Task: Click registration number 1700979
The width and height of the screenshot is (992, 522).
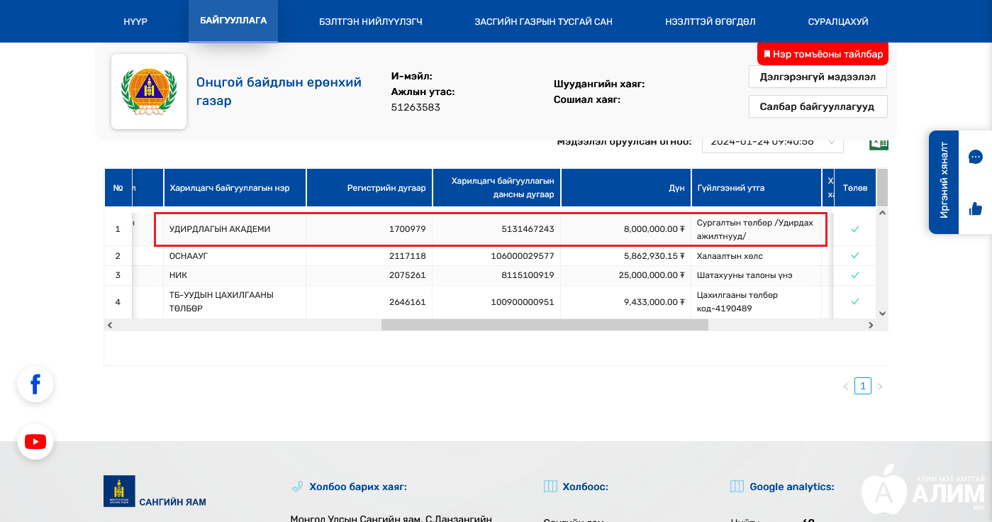Action: pyautogui.click(x=407, y=229)
